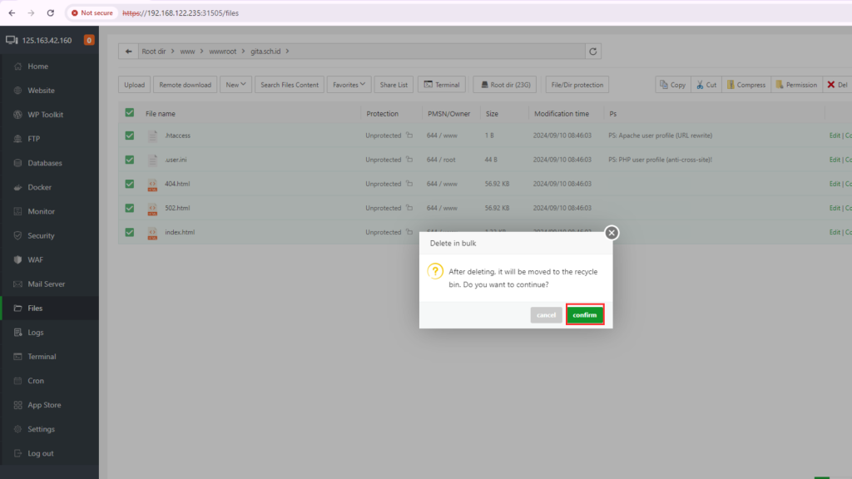Click the back arrow in path bar
The width and height of the screenshot is (852, 479).
tap(128, 52)
